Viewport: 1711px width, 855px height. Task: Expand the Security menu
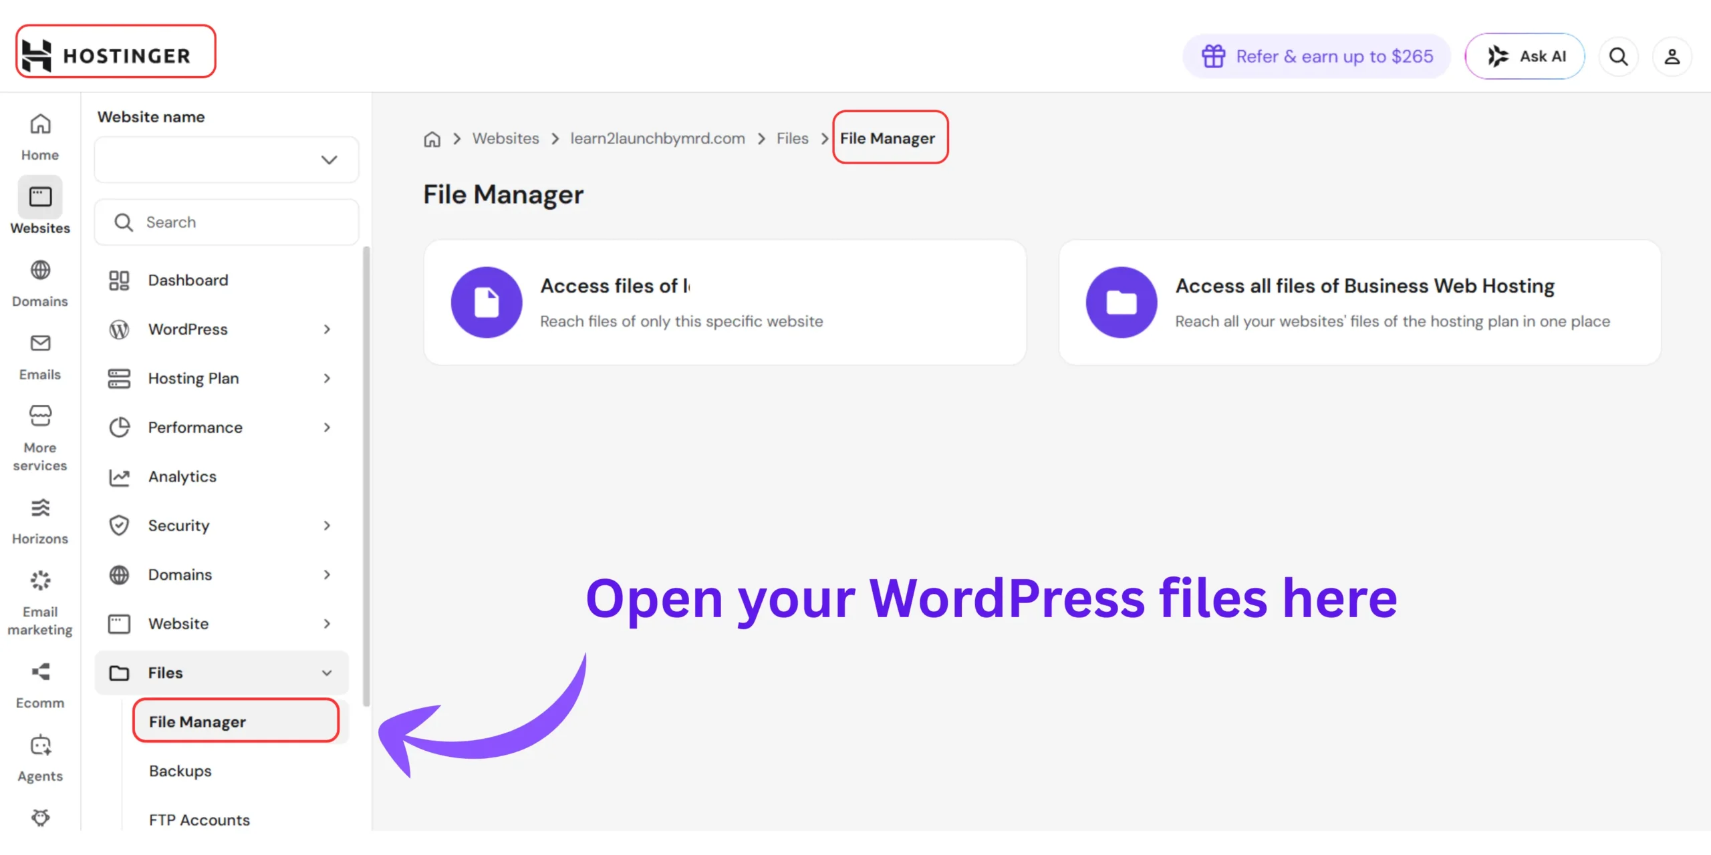[x=222, y=526]
